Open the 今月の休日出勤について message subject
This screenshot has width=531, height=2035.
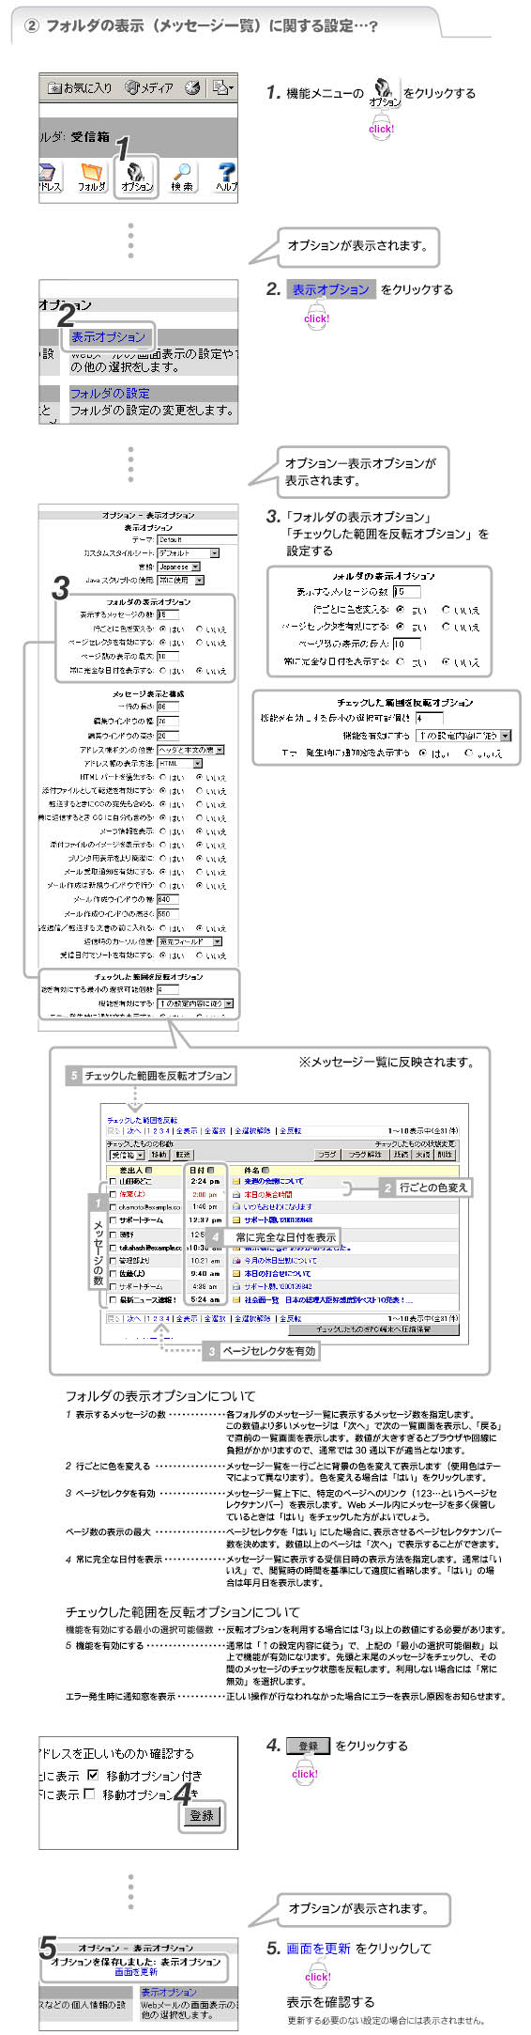click(281, 1260)
